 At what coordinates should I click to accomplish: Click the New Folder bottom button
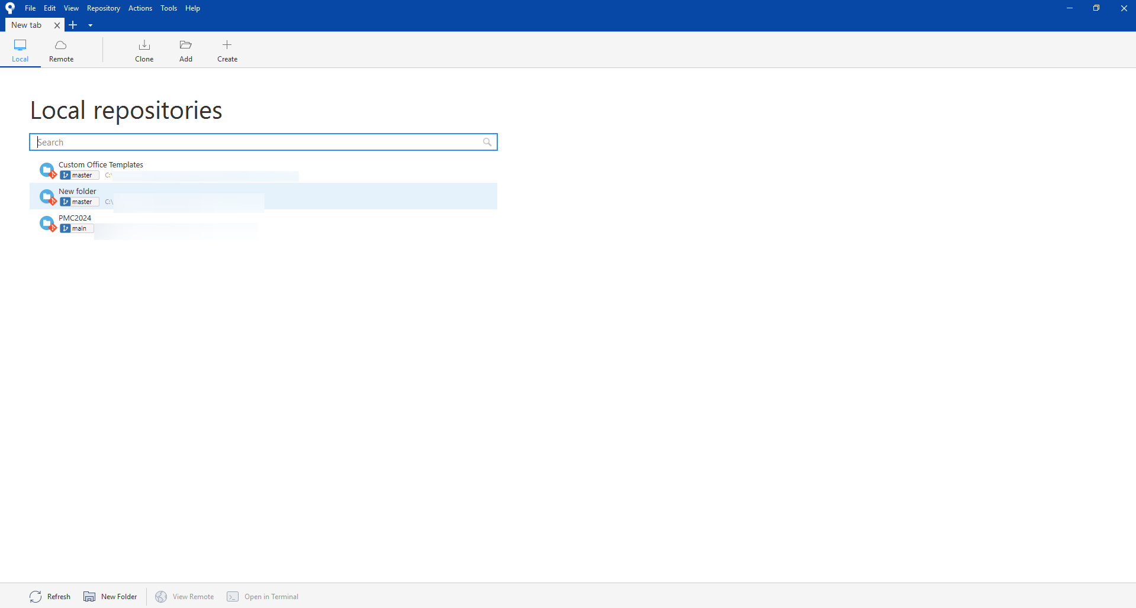point(110,596)
